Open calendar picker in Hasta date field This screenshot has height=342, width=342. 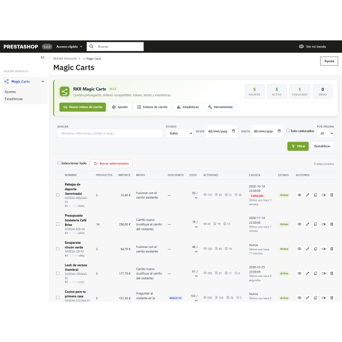point(279,131)
